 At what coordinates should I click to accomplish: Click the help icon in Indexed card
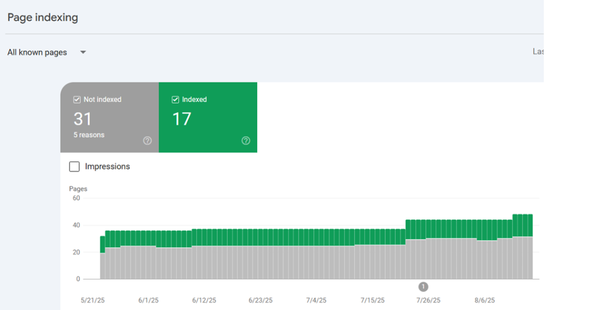[x=246, y=141]
